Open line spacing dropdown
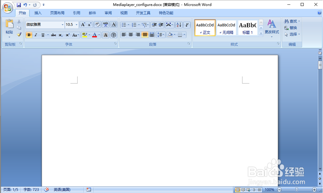This screenshot has width=323, height=193. click(161, 35)
